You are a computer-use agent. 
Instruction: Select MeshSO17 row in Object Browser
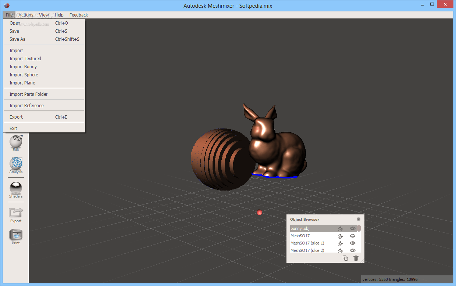pyautogui.click(x=324, y=236)
